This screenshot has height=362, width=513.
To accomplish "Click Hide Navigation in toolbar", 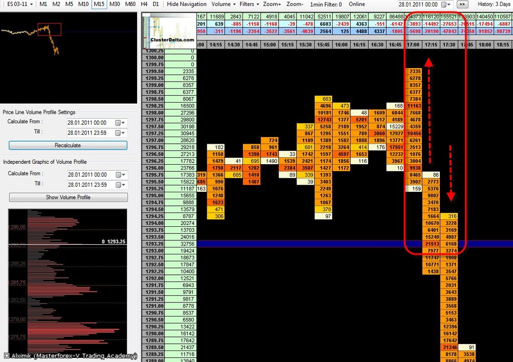I will pos(186,4).
